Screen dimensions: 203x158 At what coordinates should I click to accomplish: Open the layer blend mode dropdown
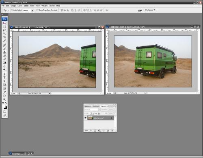pos(92,109)
